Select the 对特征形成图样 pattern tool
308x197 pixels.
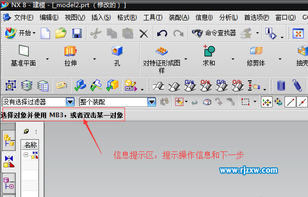click(161, 60)
